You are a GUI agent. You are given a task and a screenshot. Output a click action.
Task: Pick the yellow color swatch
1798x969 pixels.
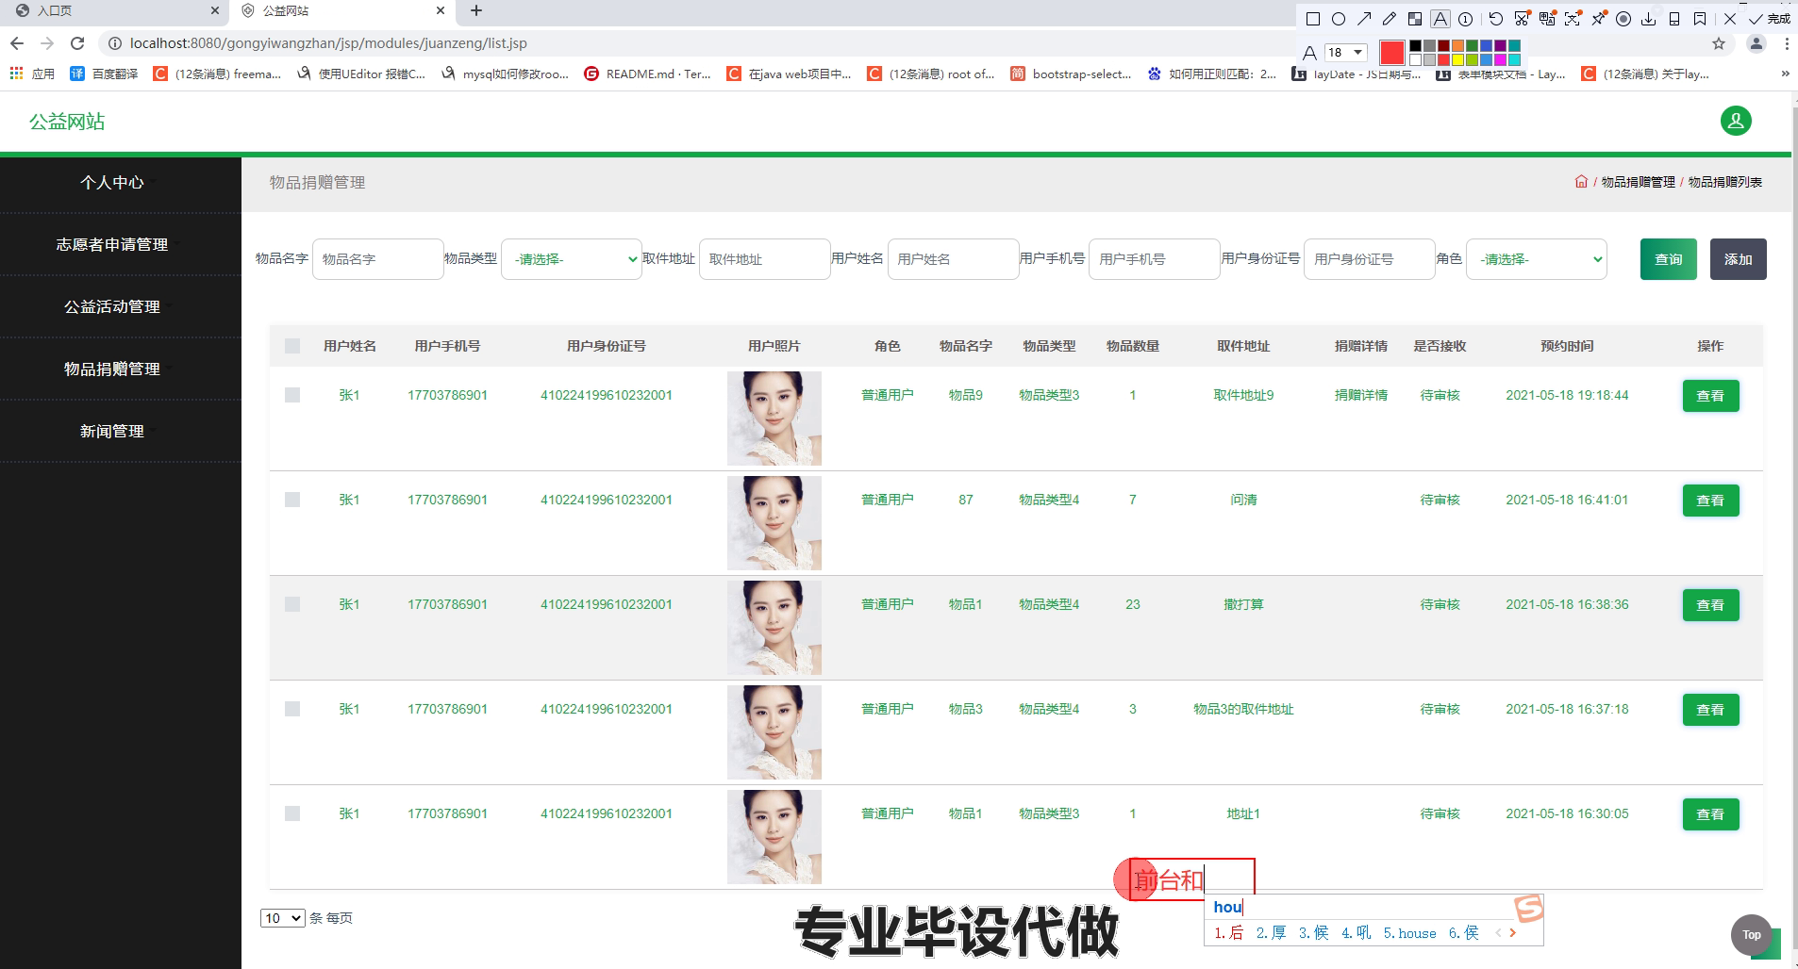(x=1457, y=59)
